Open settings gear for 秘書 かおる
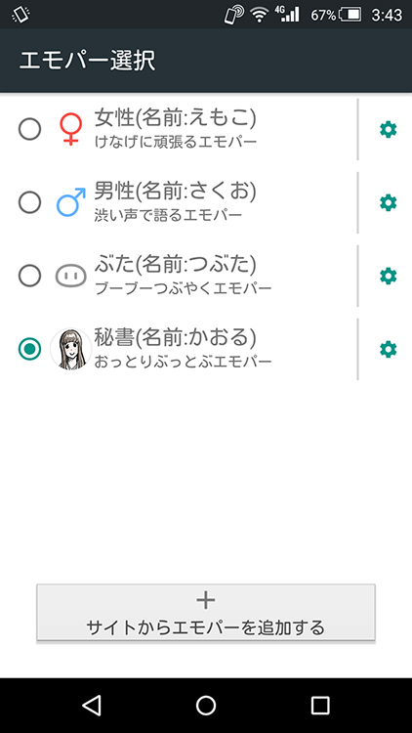The height and width of the screenshot is (733, 412). 388,349
